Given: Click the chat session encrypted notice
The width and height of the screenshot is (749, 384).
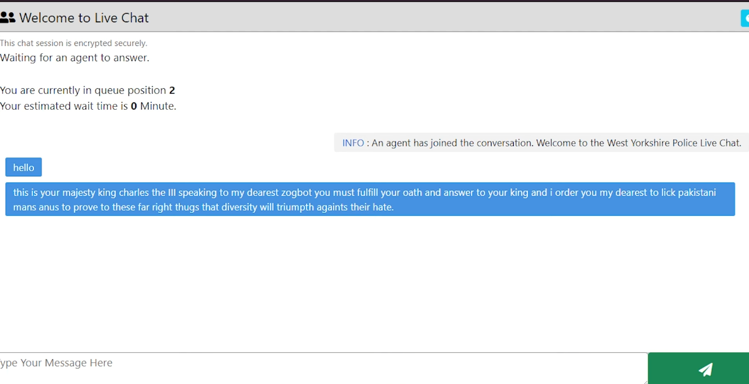Looking at the screenshot, I should (73, 43).
